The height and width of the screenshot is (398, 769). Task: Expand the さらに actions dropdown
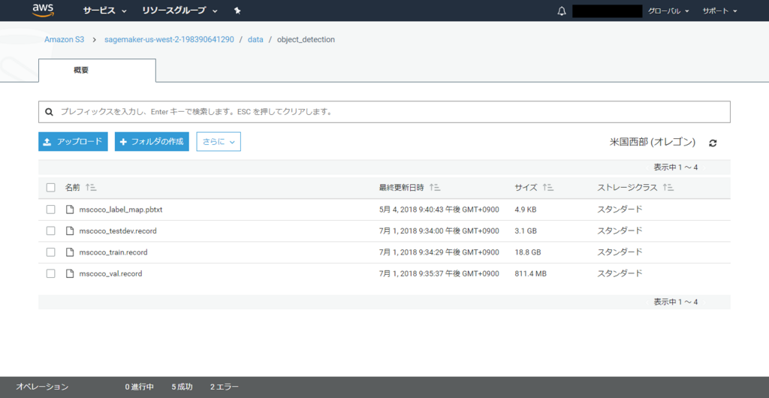(x=219, y=142)
